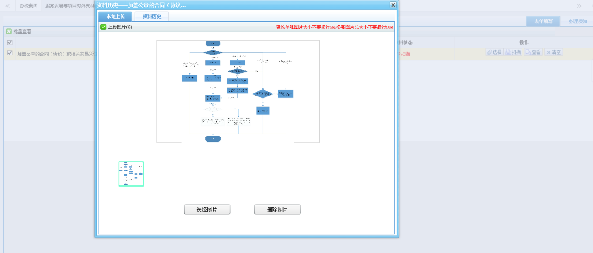Open the 办理须知 tab

coord(578,21)
